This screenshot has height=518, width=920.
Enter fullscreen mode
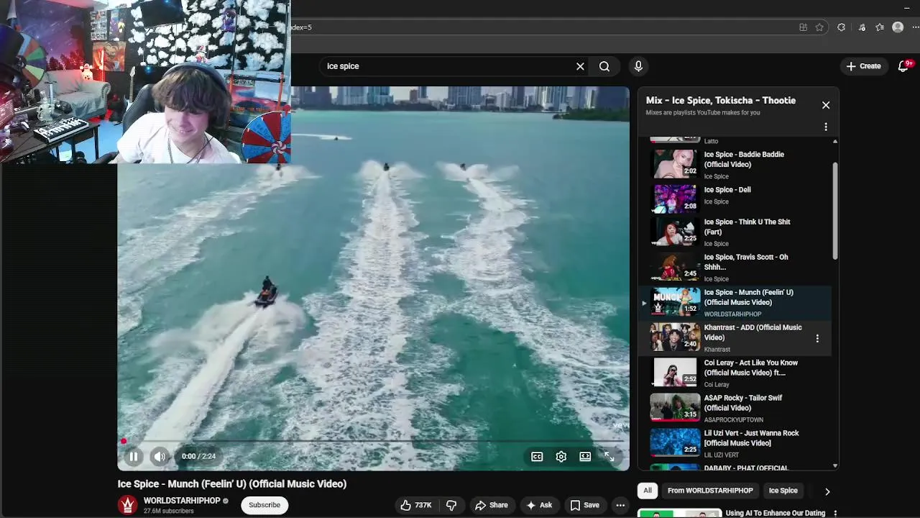click(609, 456)
